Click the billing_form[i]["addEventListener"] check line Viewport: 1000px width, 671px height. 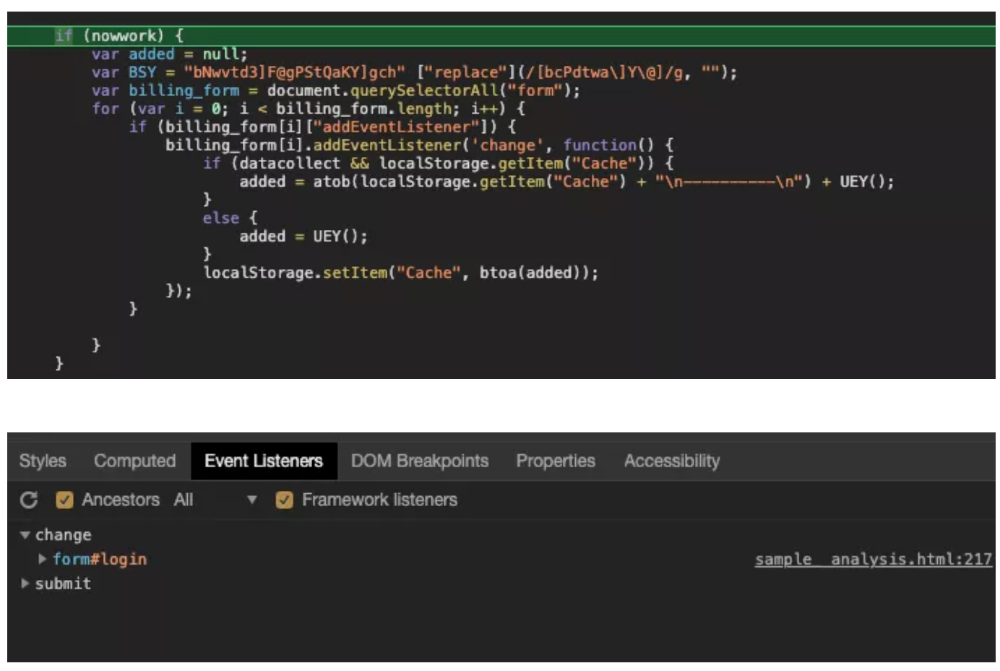pyautogui.click(x=322, y=127)
